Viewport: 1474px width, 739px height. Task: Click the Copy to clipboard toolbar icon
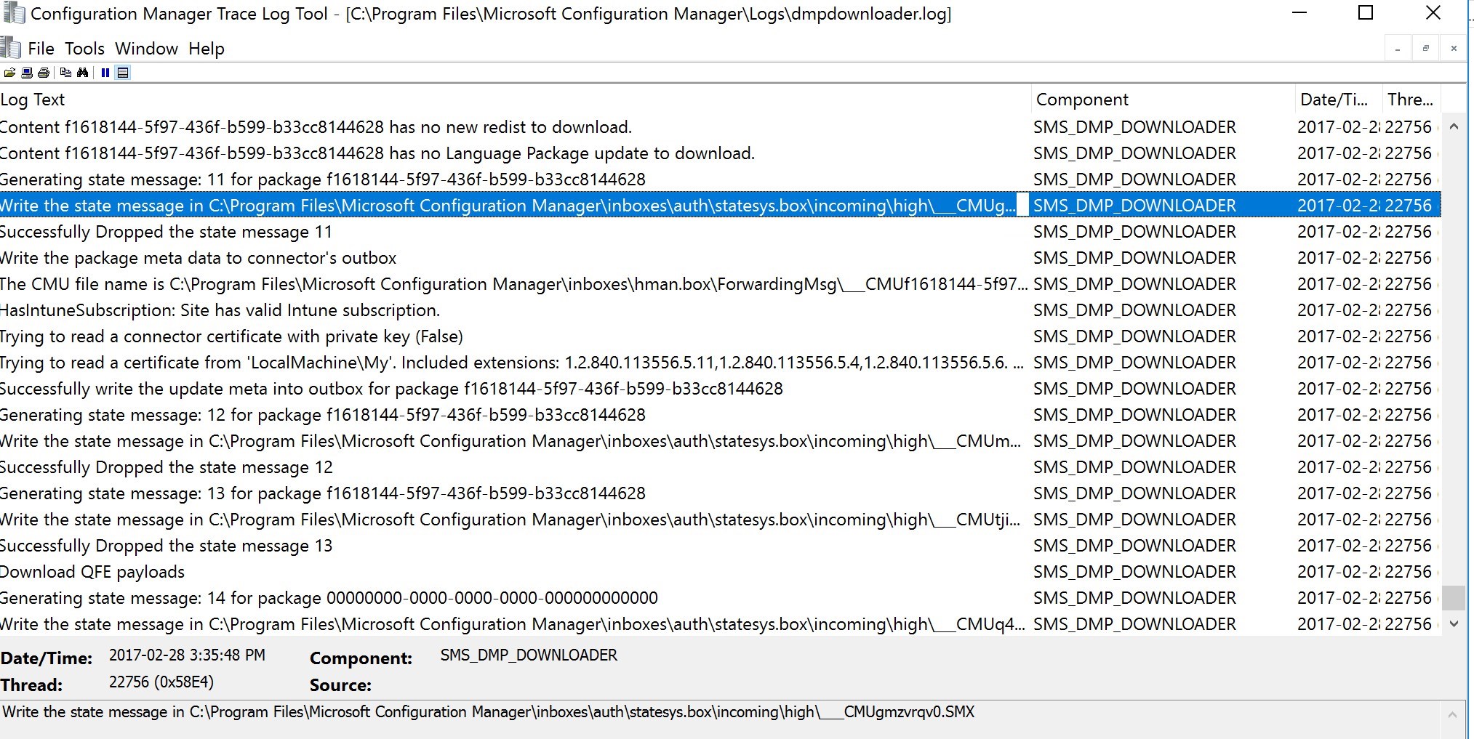click(65, 73)
